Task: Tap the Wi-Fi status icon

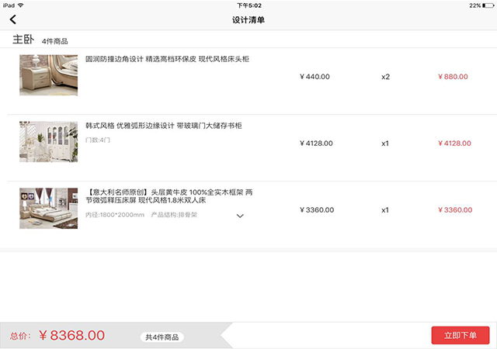Action: (x=21, y=5)
